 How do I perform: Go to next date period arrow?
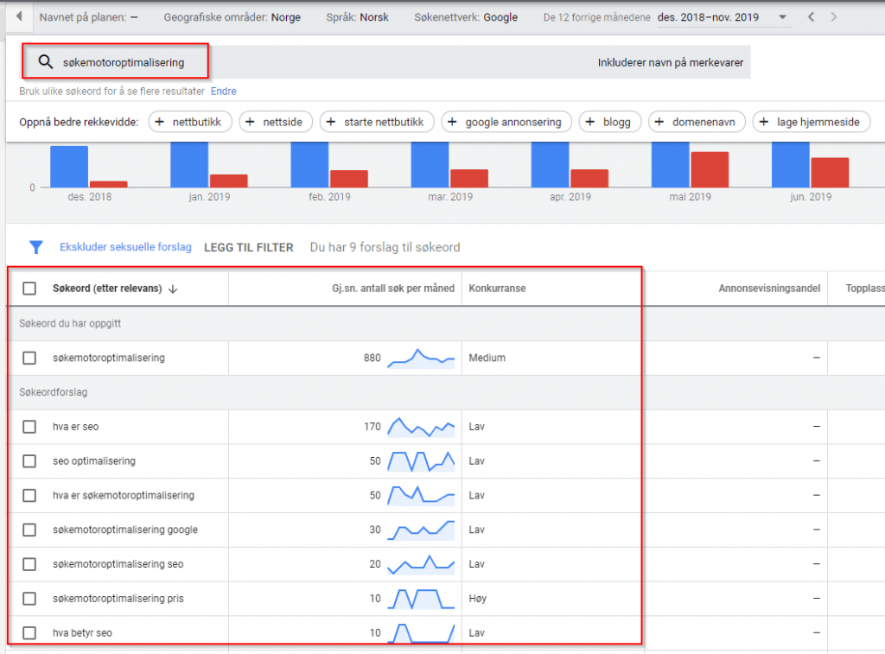834,17
